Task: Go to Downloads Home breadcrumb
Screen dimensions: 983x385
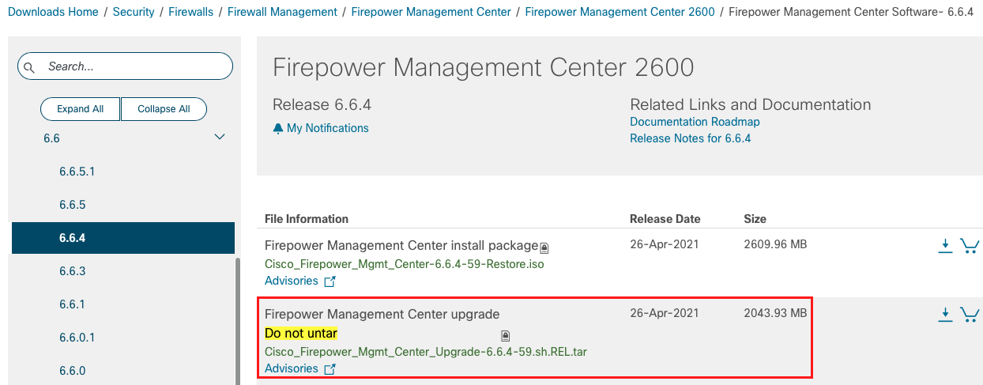Action: (53, 12)
